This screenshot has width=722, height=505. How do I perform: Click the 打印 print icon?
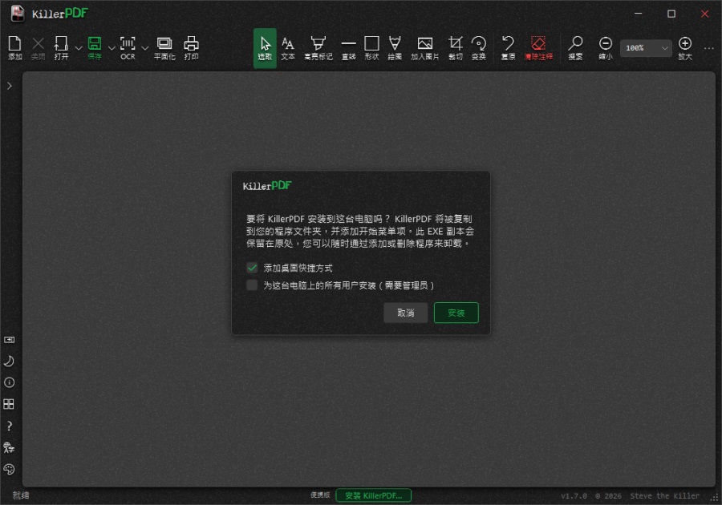(191, 48)
